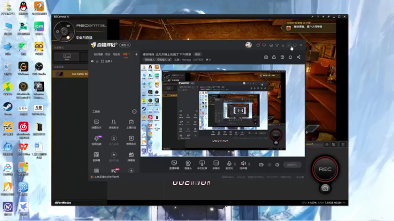Click the microphone icon in bottom toolbar
Screen dimensions: 394x221
click(229, 164)
